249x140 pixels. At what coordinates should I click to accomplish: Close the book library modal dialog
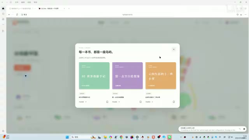174,49
